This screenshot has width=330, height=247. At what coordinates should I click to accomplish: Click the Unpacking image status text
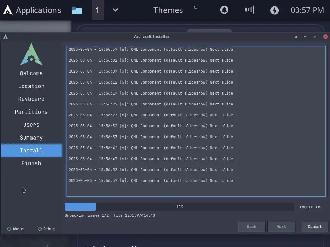(110, 215)
